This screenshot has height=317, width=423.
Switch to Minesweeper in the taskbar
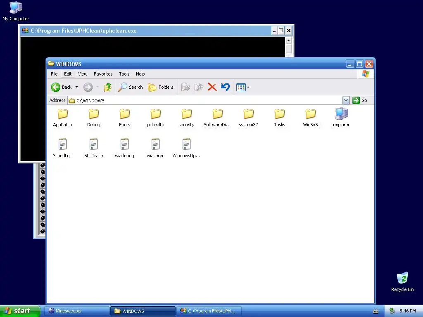(77, 311)
